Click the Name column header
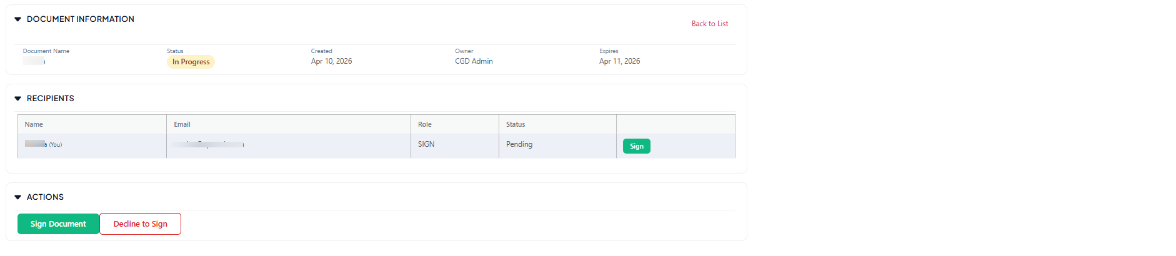Image resolution: width=1176 pixels, height=256 pixels. click(x=34, y=124)
